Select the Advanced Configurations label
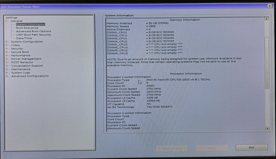This screenshot has height=159, width=276. (30, 76)
